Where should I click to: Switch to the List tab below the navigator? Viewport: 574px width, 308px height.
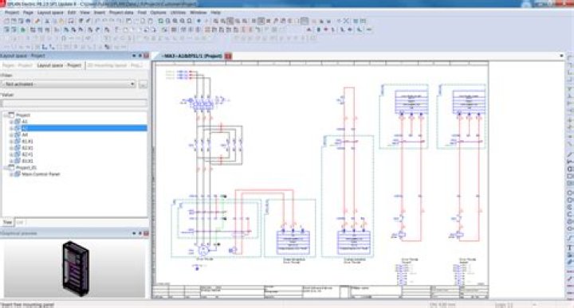coord(20,222)
